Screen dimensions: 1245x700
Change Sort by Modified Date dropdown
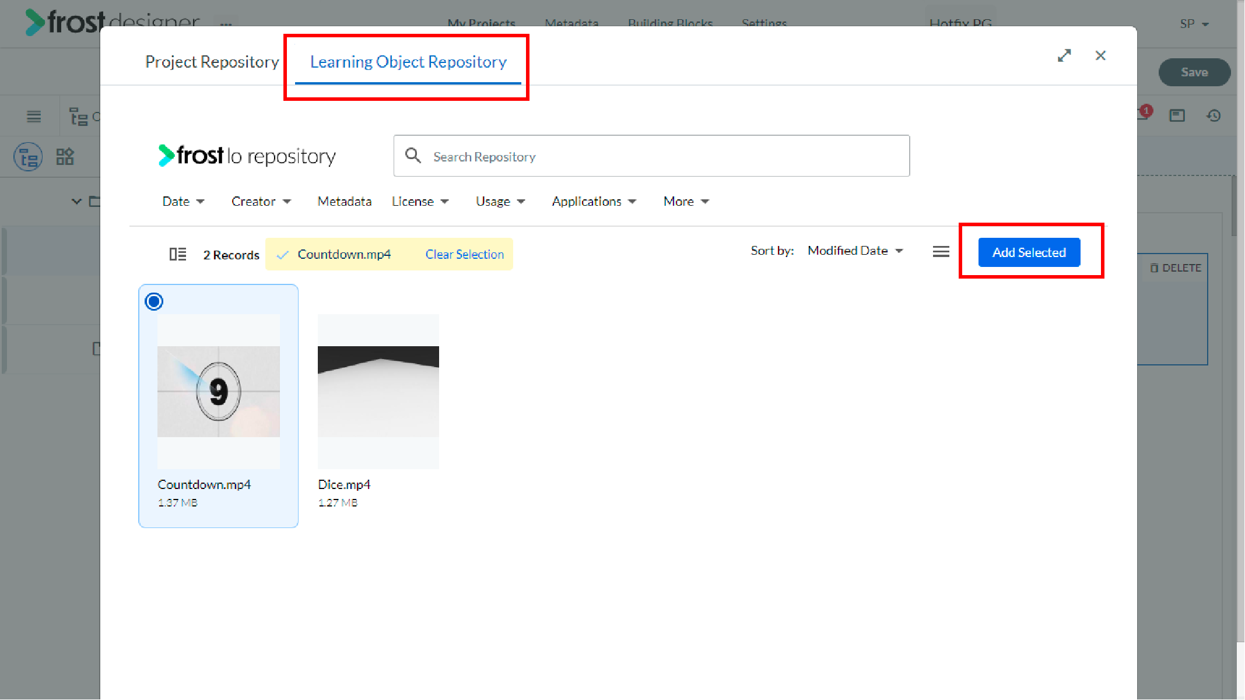point(855,251)
